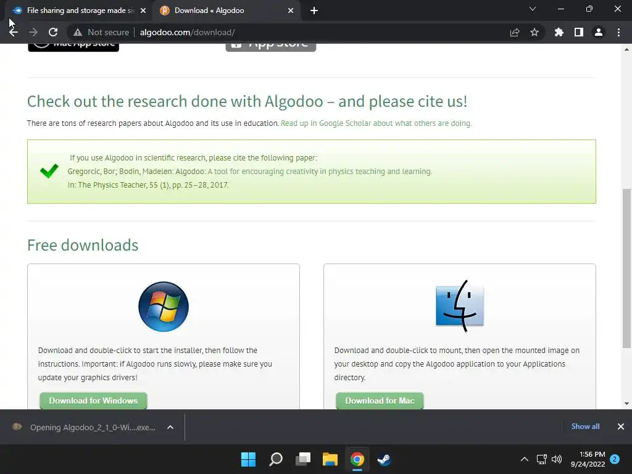Image resolution: width=632 pixels, height=474 pixels.
Task: Go back using the browser back arrow
Action: (x=14, y=32)
